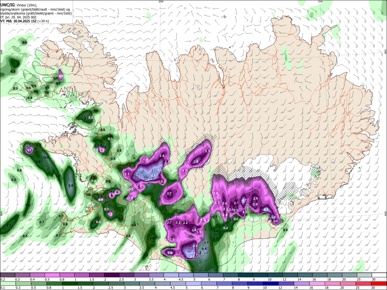The height and width of the screenshot is (290, 387).
Task: Click the '3.2' value on the map
Action: [x=163, y=181]
